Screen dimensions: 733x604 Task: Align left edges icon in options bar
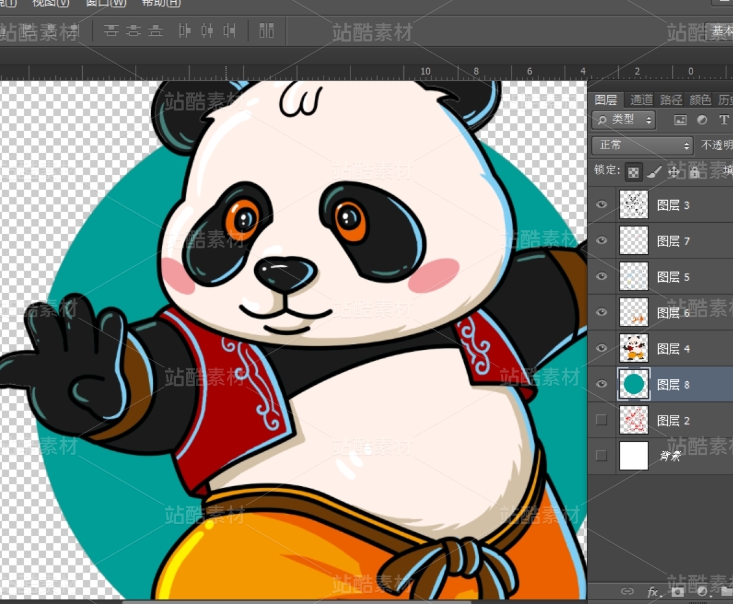[185, 31]
